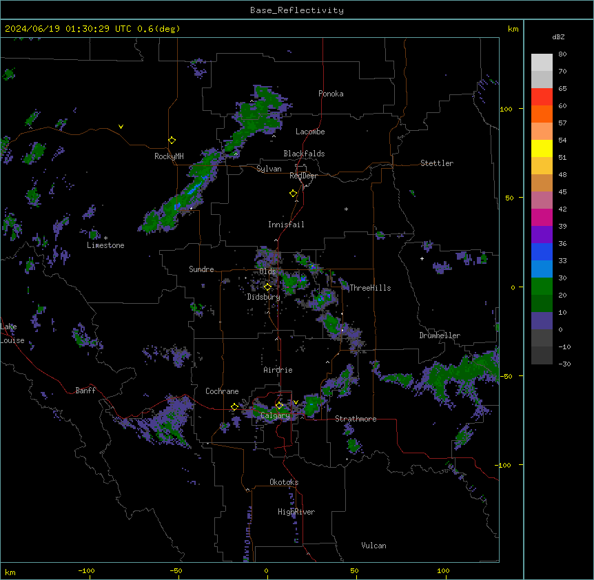Image resolution: width=594 pixels, height=580 pixels.
Task: Click the yellow V marker northeast of Calgary
Action: point(296,402)
